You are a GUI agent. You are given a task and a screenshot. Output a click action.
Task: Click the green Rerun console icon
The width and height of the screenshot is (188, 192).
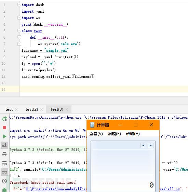coord(4,119)
